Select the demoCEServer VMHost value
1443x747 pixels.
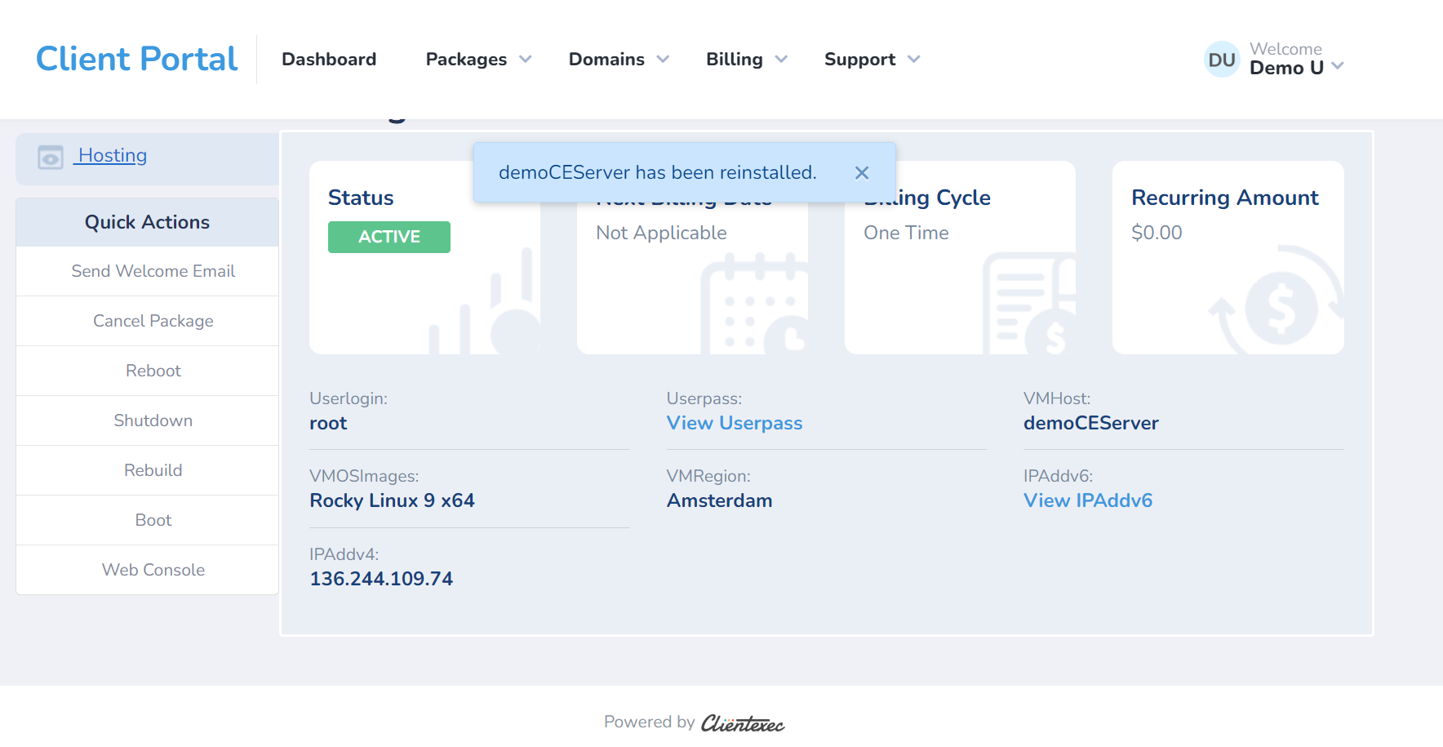[x=1091, y=423]
